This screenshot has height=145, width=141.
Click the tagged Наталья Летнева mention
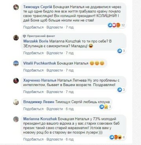[72, 81]
